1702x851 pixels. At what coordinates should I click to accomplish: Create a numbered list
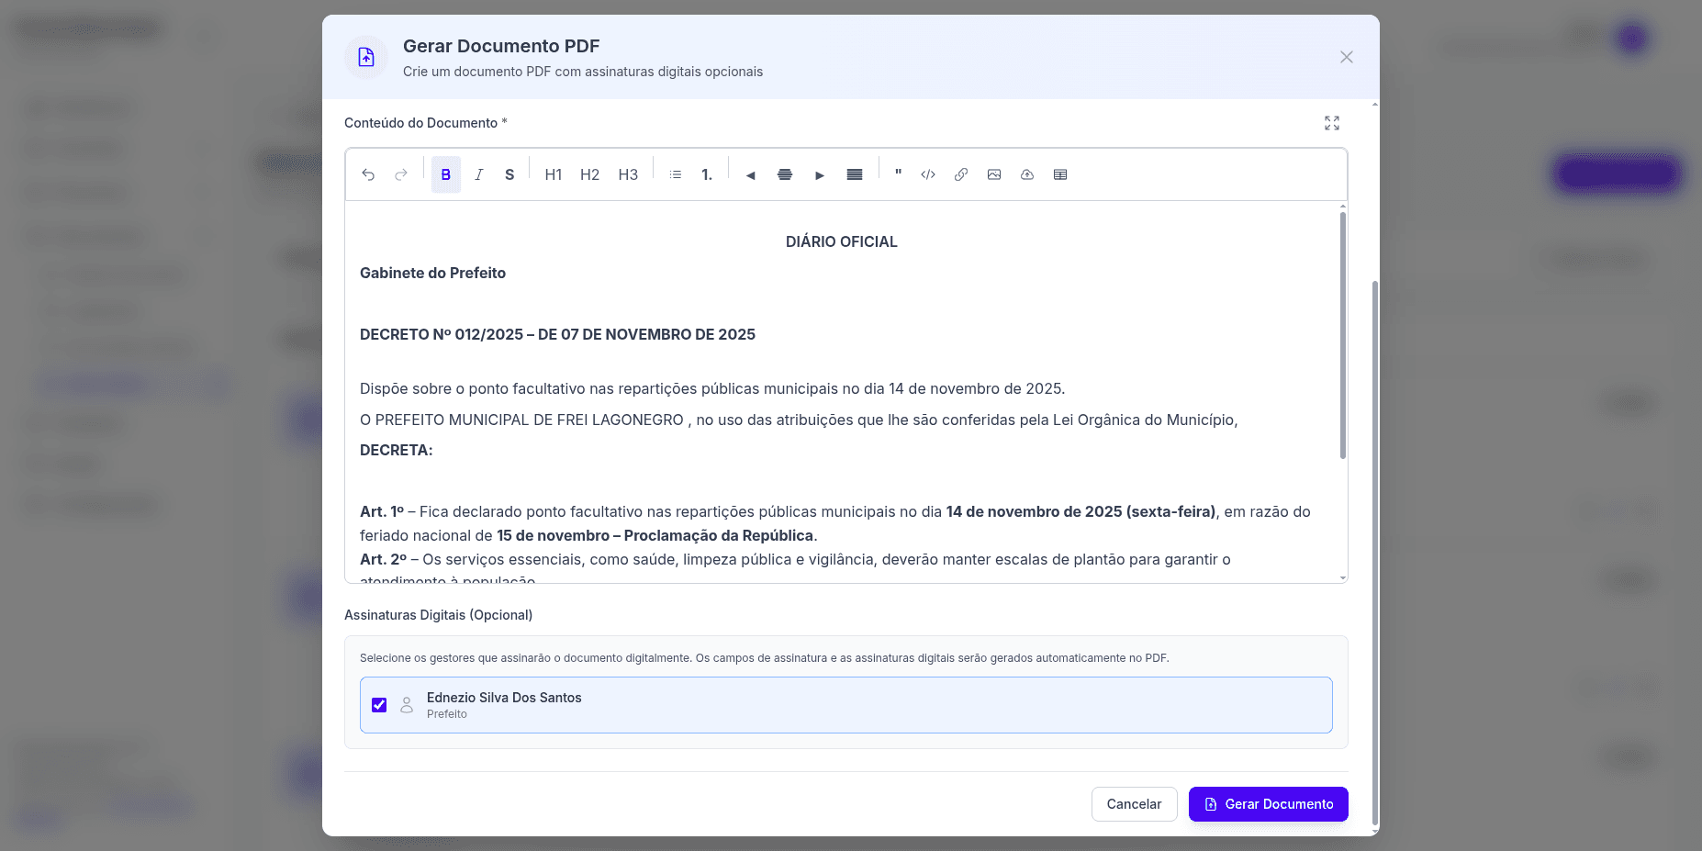tap(706, 174)
